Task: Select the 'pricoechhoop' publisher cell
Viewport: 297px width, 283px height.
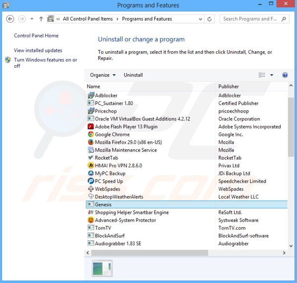Action: tap(234, 111)
